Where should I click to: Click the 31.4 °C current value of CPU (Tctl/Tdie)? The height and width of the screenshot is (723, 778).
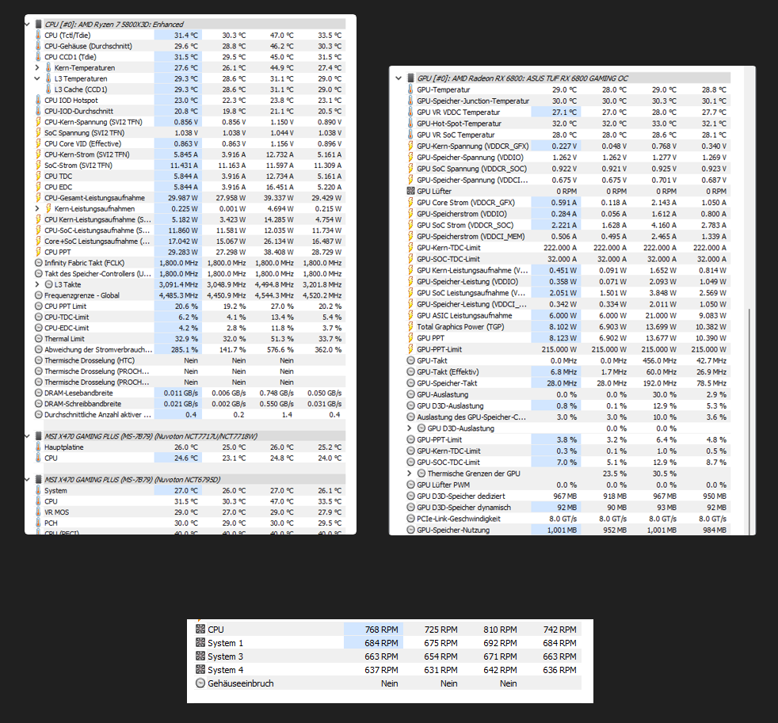pyautogui.click(x=185, y=35)
